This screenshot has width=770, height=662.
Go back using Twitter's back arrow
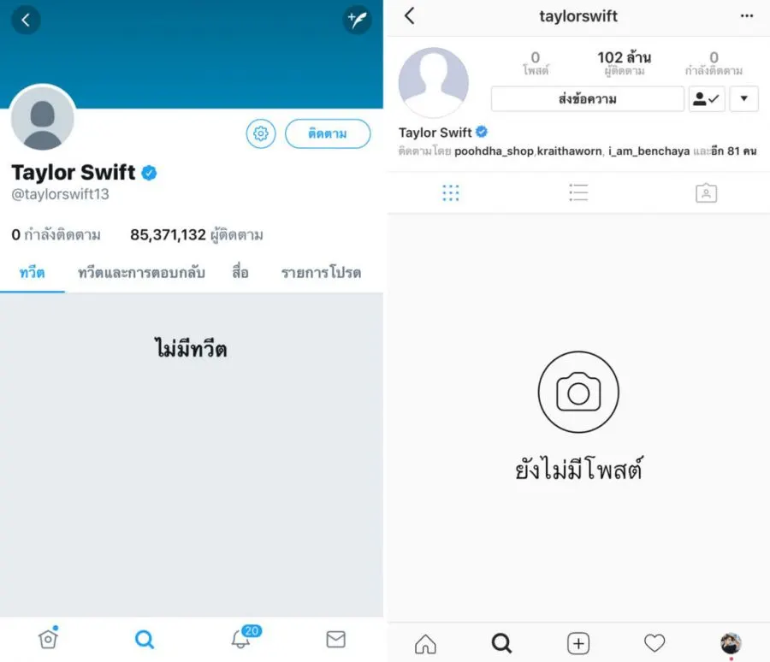tap(26, 20)
